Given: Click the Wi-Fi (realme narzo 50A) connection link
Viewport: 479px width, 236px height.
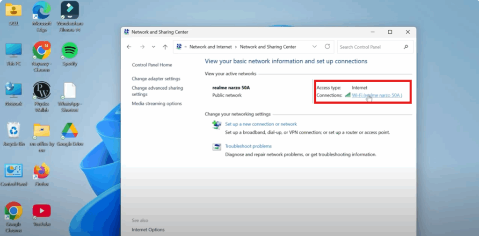Looking at the screenshot, I should [x=377, y=95].
